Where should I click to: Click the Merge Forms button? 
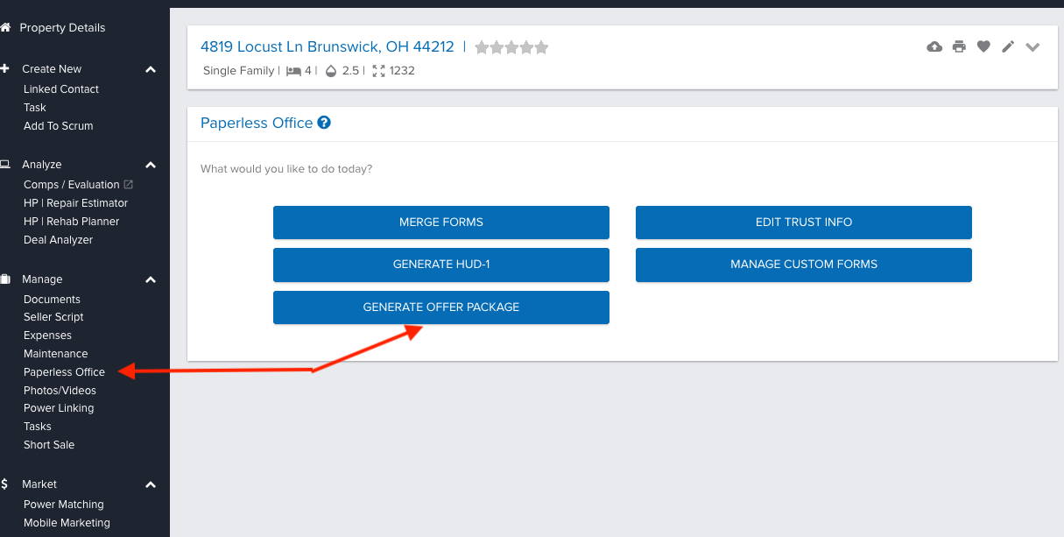440,223
